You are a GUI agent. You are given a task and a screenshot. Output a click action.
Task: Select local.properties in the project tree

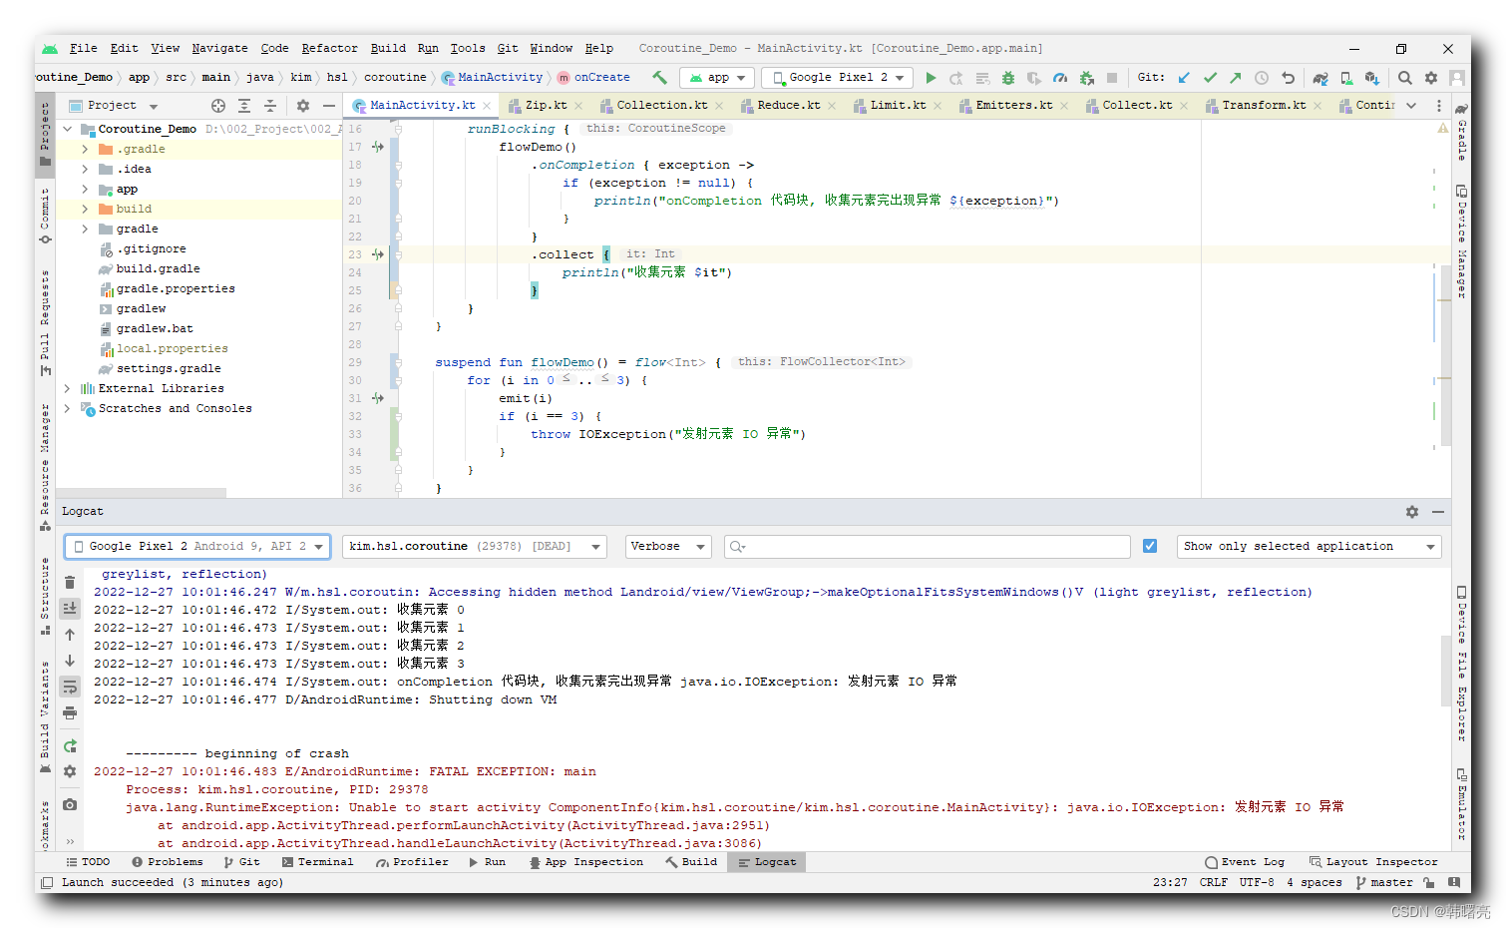point(172,349)
